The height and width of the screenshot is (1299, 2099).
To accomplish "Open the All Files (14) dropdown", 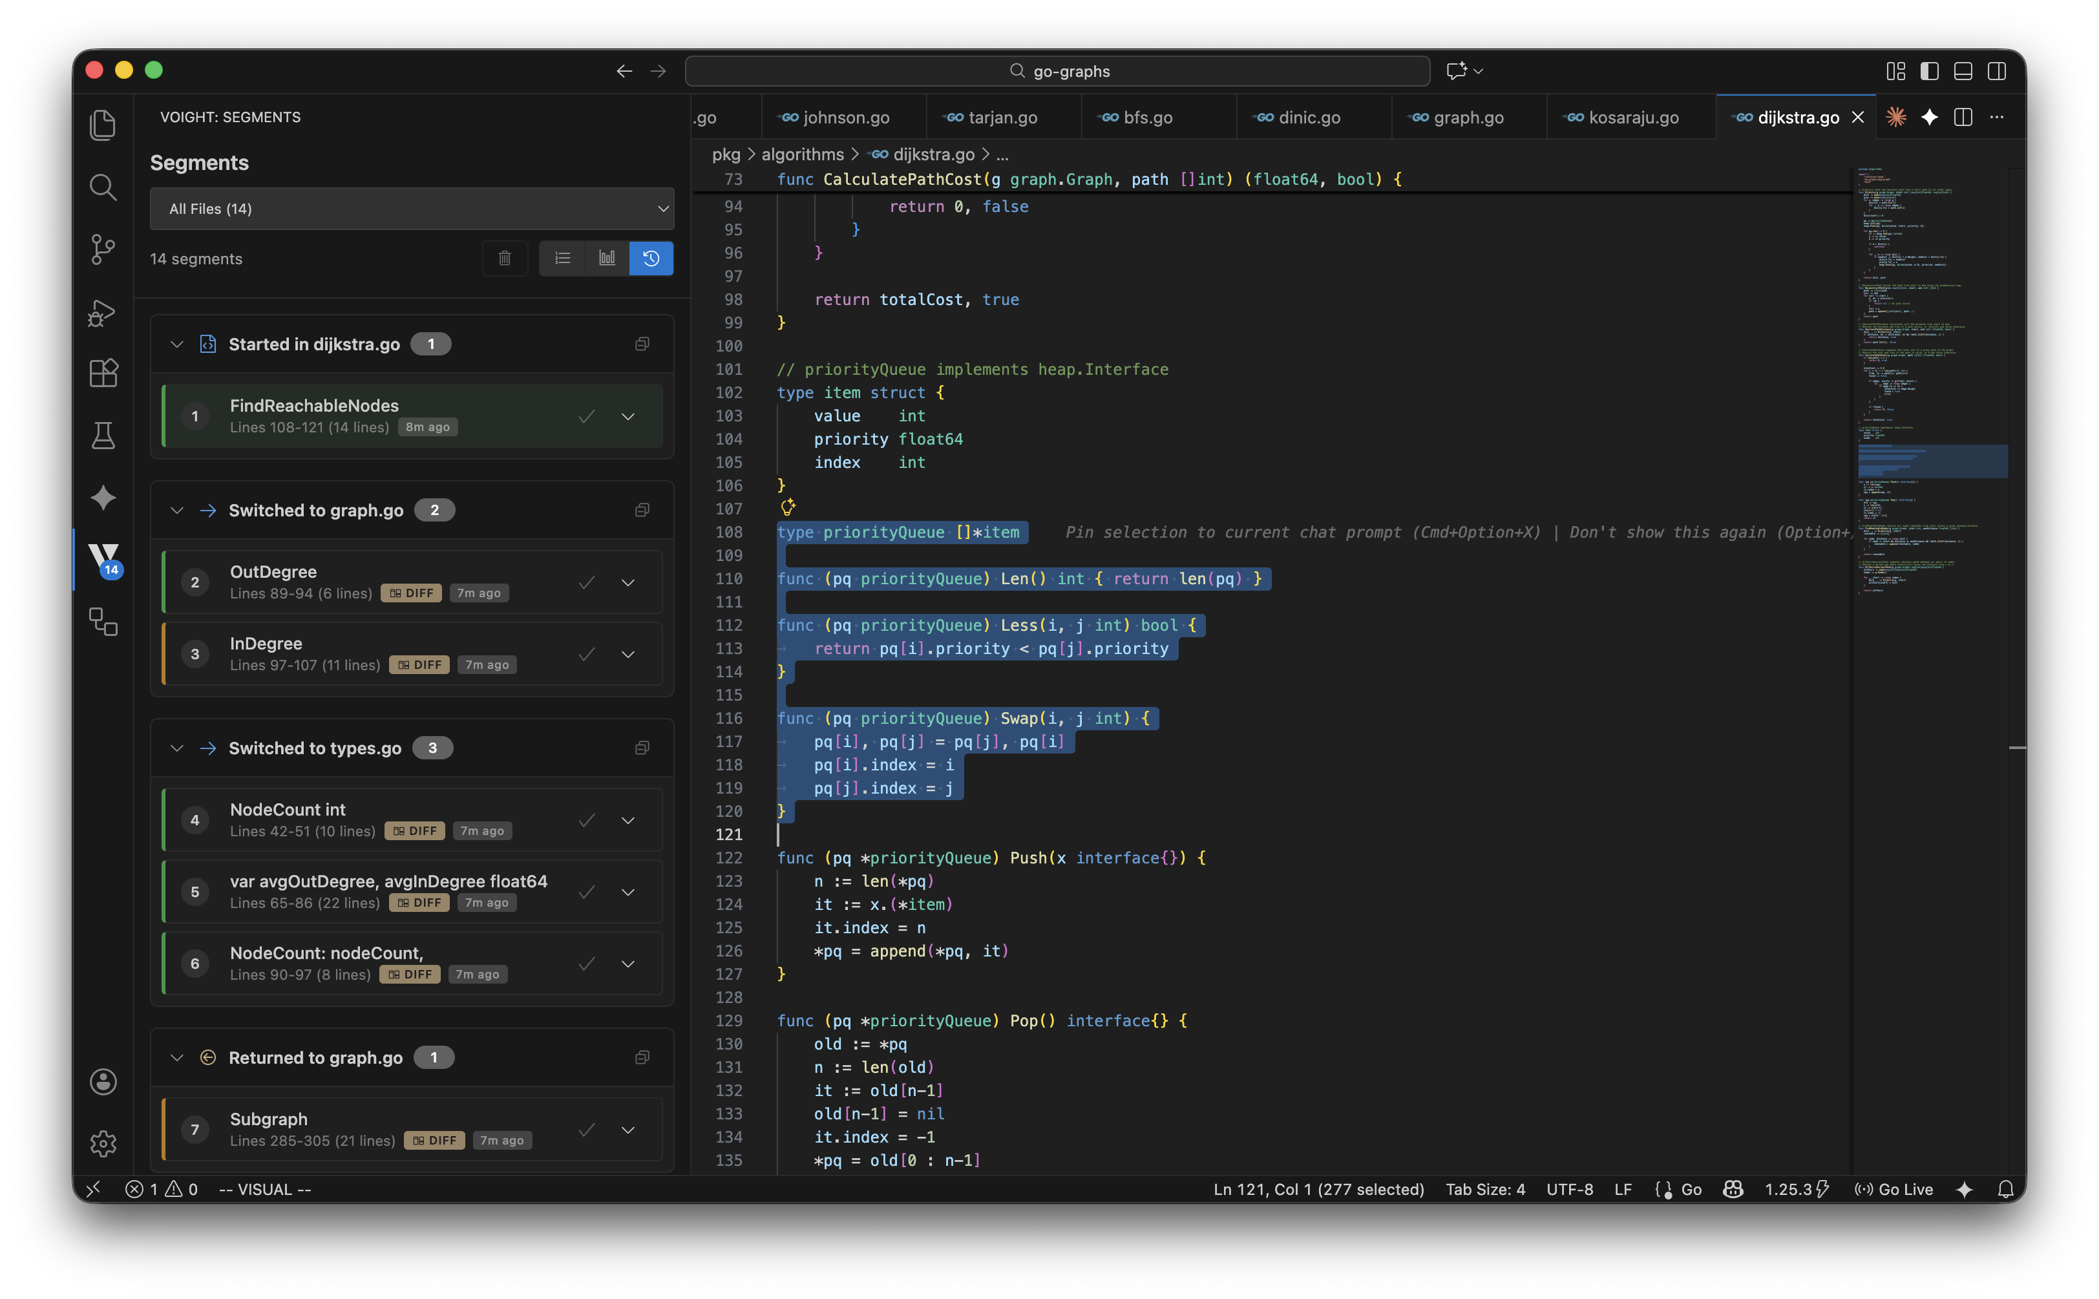I will (x=412, y=209).
